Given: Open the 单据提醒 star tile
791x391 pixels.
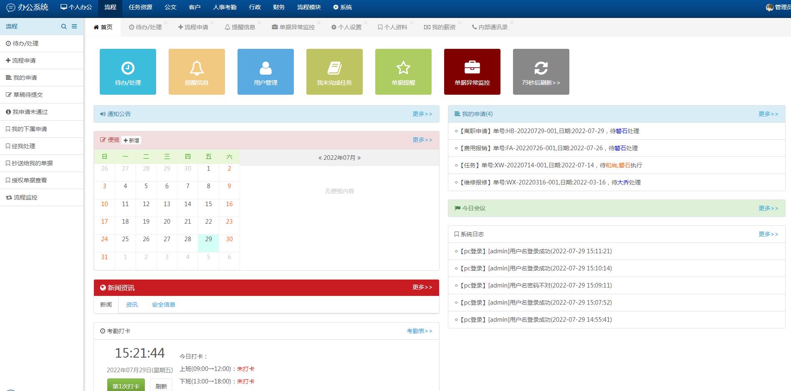Looking at the screenshot, I should tap(403, 72).
